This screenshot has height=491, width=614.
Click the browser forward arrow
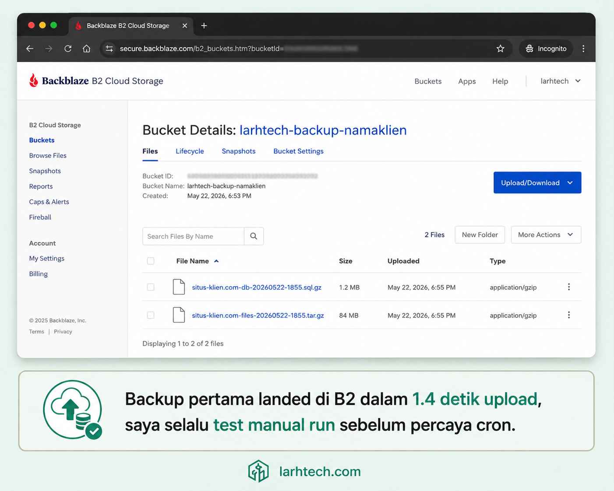coord(49,49)
